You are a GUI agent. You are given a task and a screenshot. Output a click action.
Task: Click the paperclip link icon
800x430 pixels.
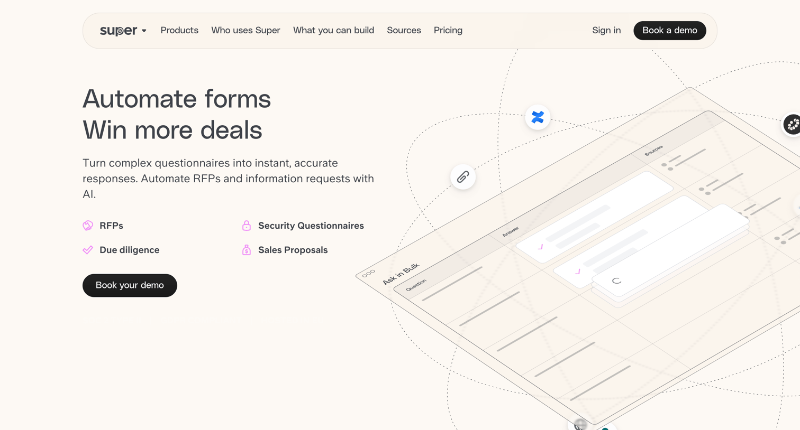[463, 177]
